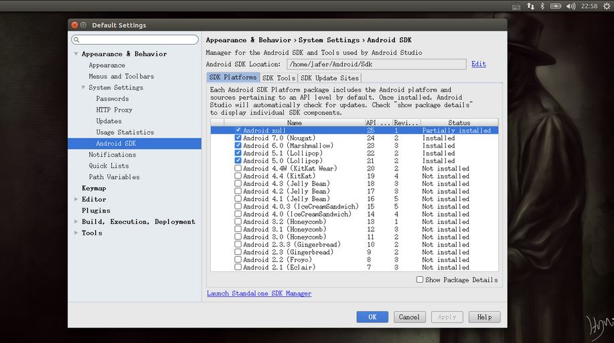Click the Appearance & Behavior breadcrumb text
Viewport: 614px width, 343px height.
click(x=248, y=40)
